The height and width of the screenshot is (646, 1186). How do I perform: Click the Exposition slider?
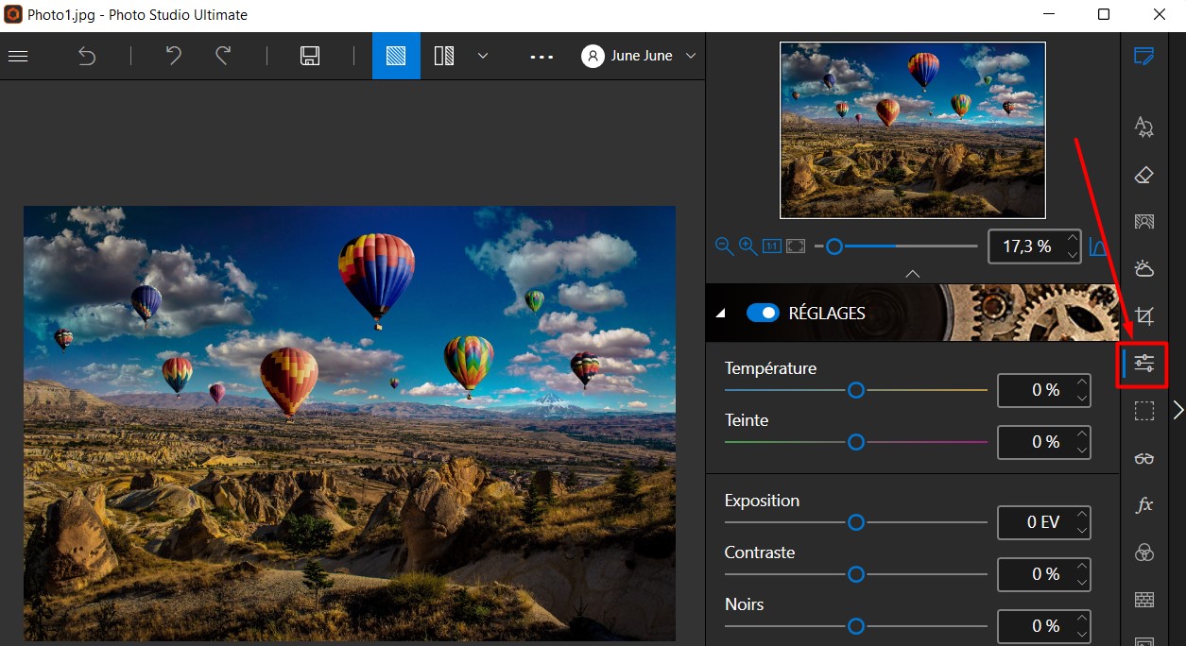(x=856, y=521)
